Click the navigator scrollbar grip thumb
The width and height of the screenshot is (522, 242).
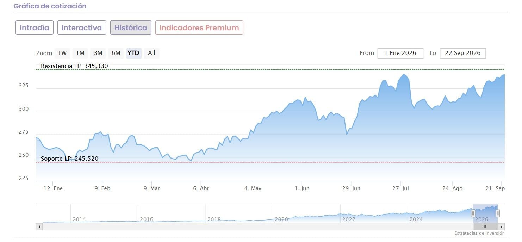click(485, 227)
